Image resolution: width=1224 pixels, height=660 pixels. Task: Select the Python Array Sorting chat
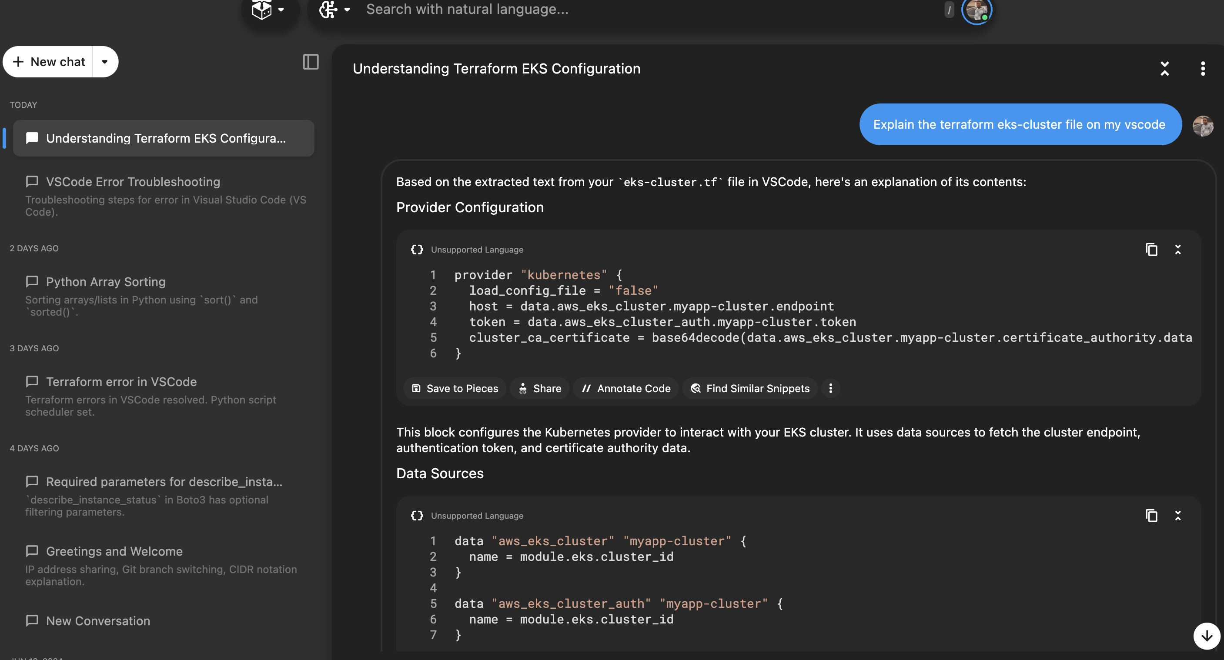pos(106,282)
